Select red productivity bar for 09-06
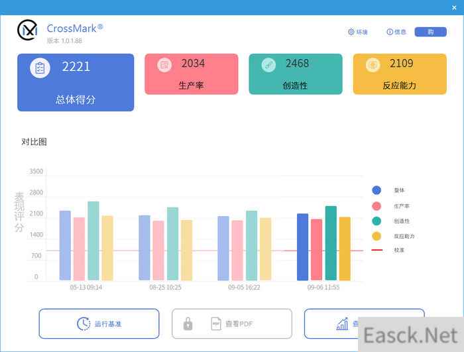 pos(317,249)
